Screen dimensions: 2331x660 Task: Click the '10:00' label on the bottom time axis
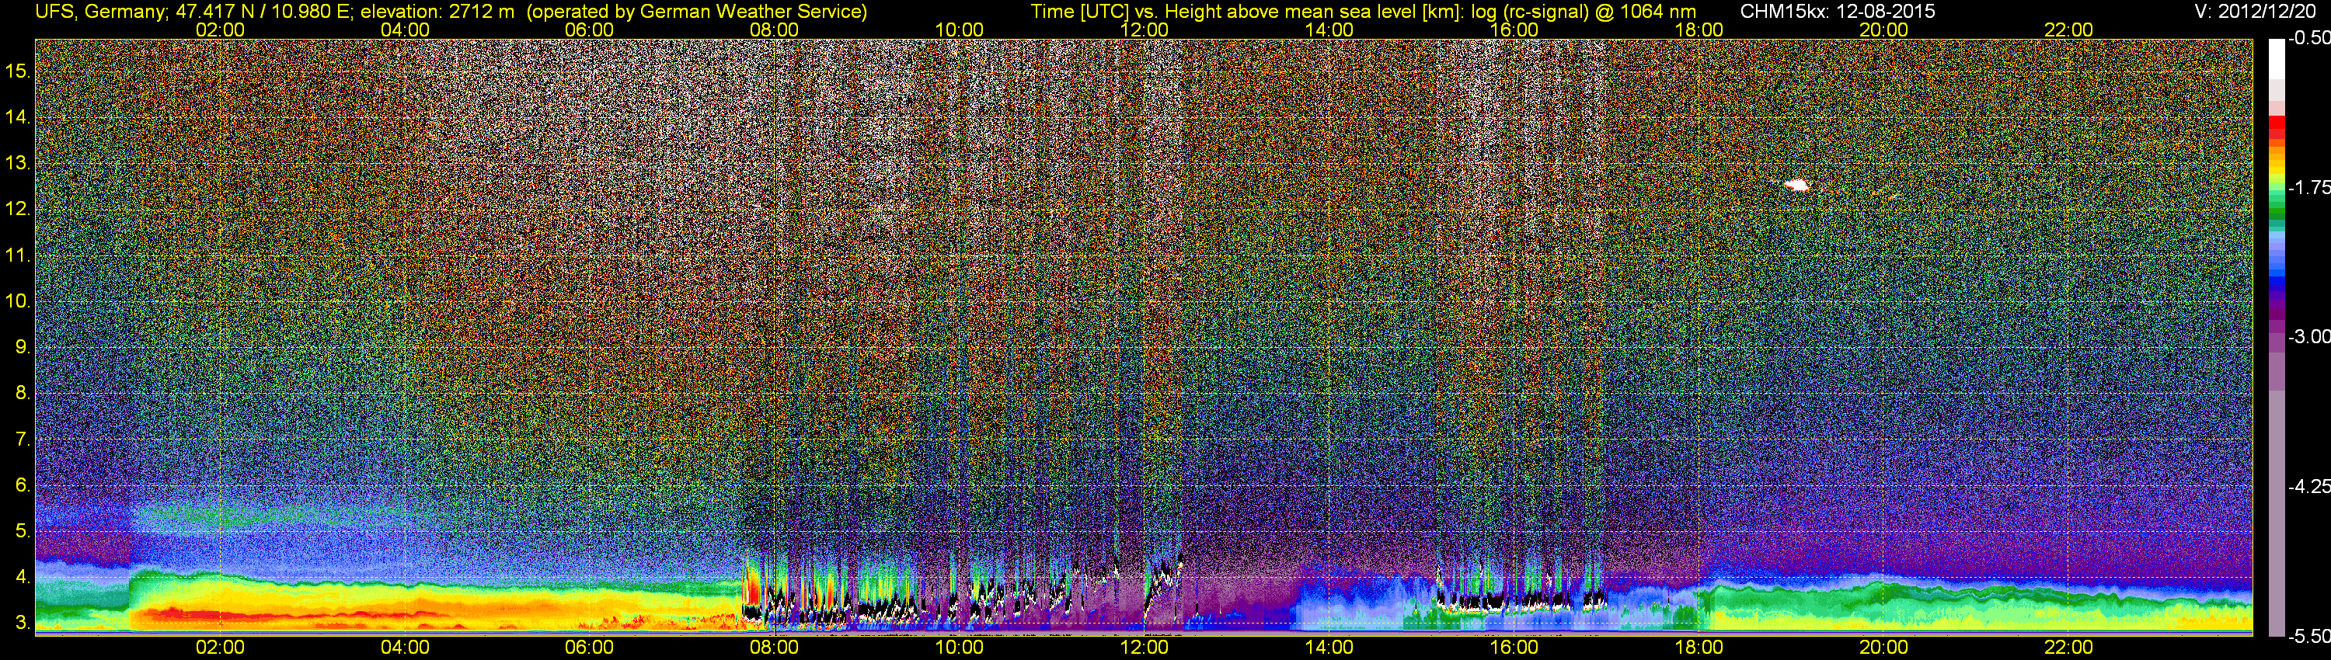click(959, 648)
